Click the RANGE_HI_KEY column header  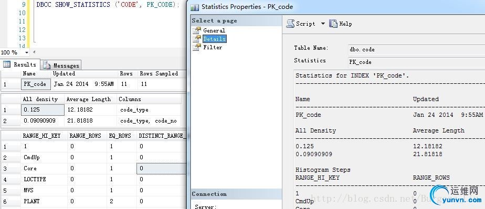click(42, 136)
